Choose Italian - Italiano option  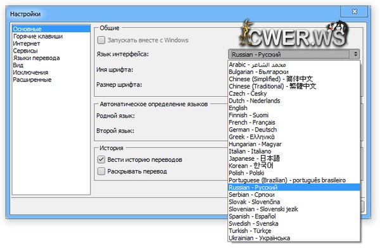point(294,151)
